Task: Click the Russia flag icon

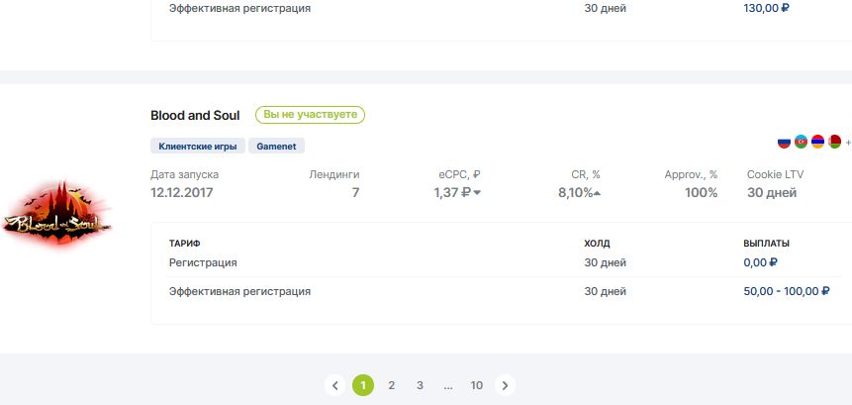Action: tap(785, 142)
